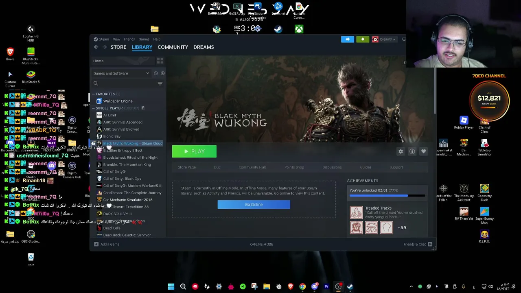Open Clash of Clans desktop icon
This screenshot has height=293, width=521.
[x=484, y=125]
